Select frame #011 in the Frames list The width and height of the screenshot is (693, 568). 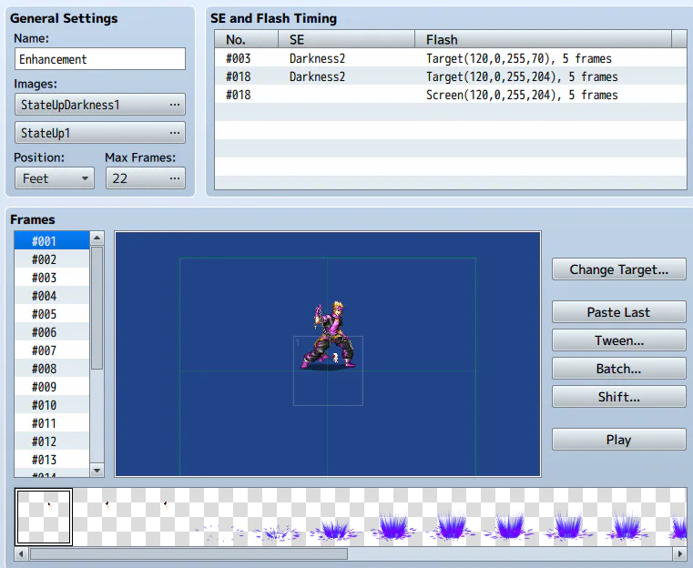click(52, 423)
